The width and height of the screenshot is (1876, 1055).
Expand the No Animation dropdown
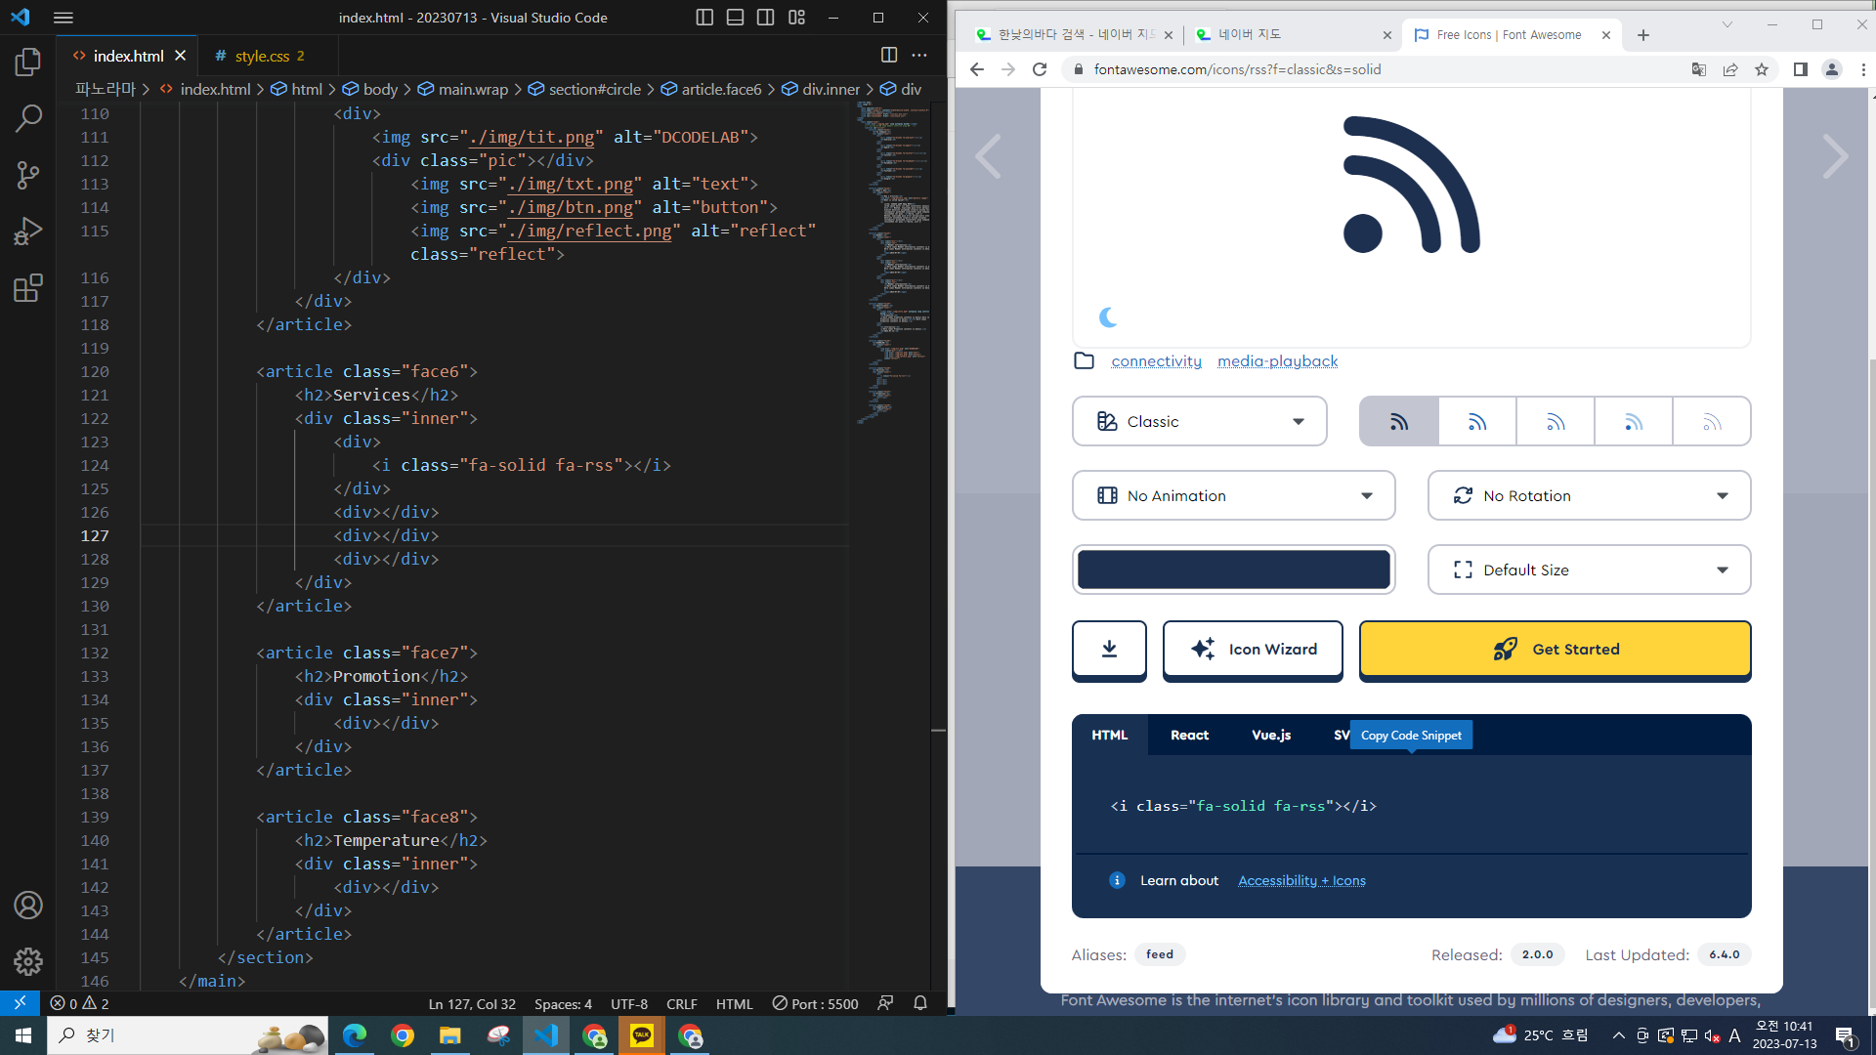pos(1233,496)
